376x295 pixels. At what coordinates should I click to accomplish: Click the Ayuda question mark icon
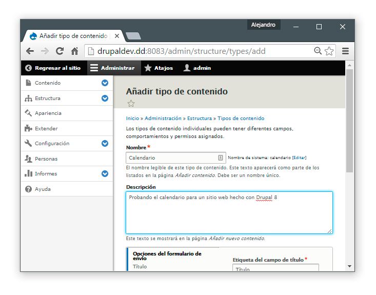(28, 189)
